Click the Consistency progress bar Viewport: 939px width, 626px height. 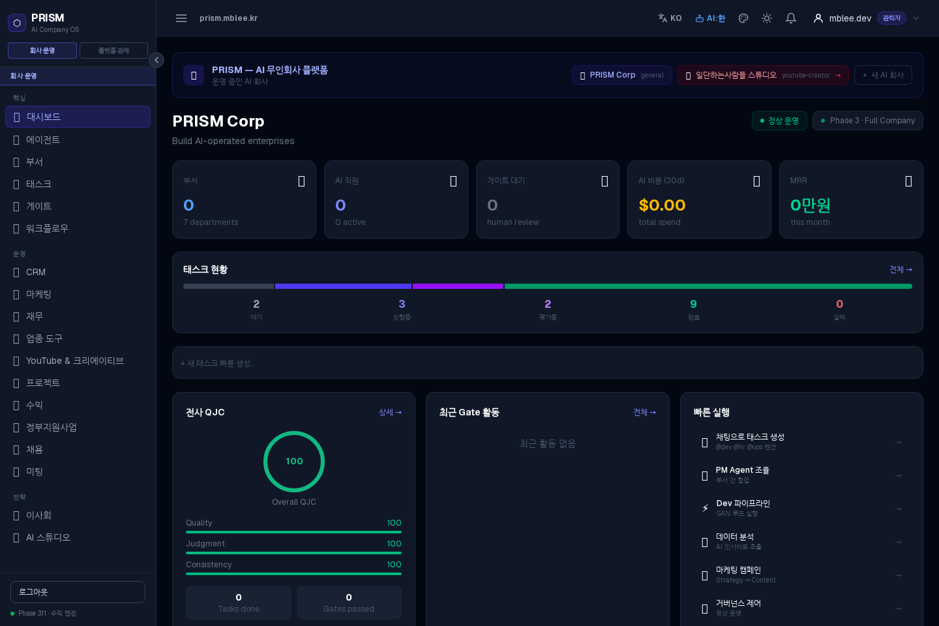[x=293, y=574]
